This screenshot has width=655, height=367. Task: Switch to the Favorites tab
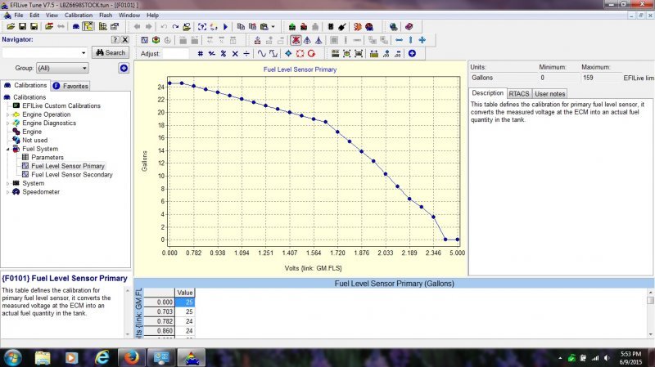pos(70,85)
